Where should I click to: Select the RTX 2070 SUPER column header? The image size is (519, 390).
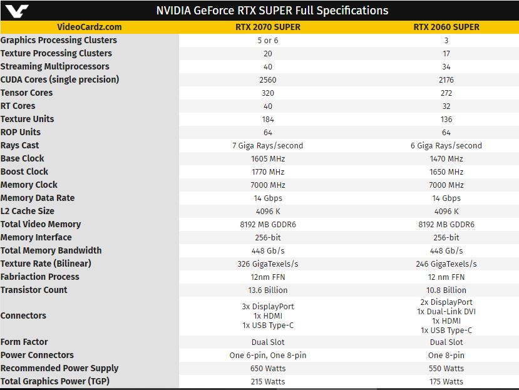(267, 27)
